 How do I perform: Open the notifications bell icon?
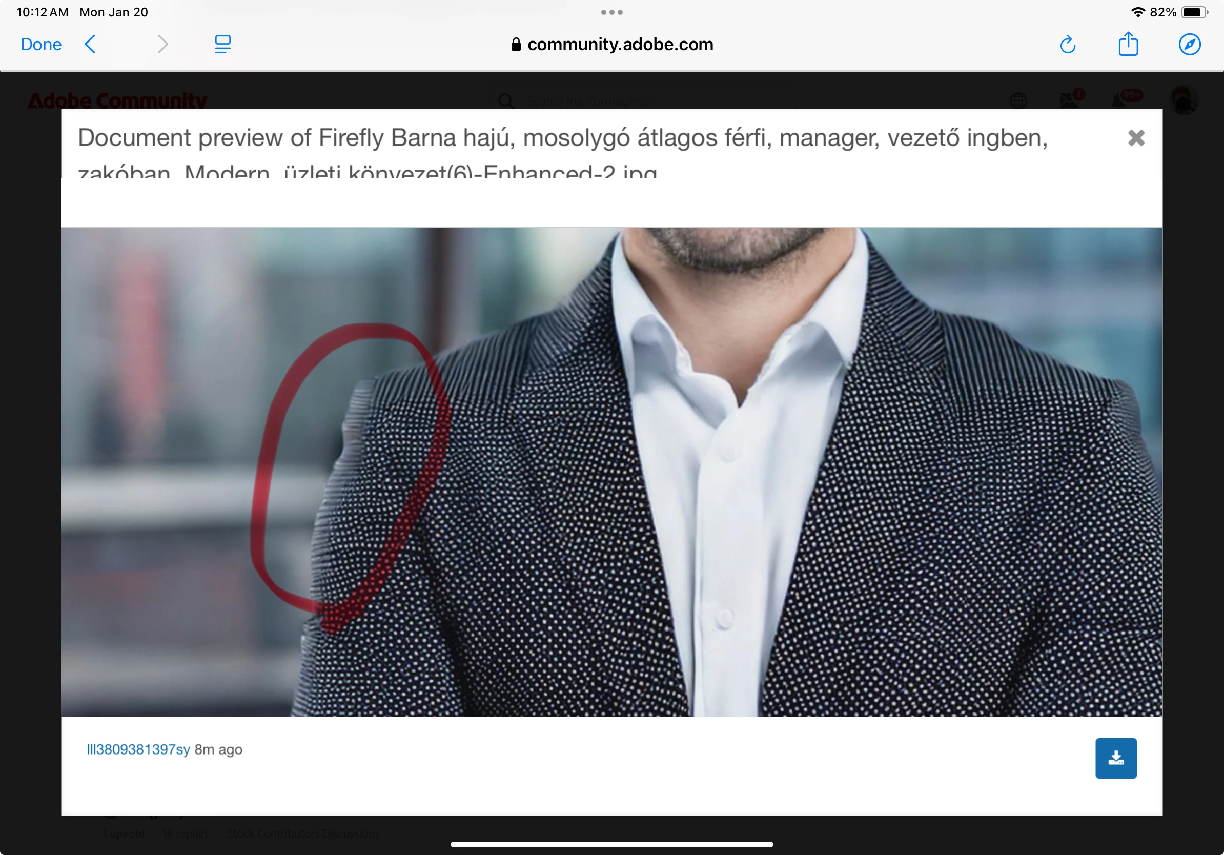1118,100
